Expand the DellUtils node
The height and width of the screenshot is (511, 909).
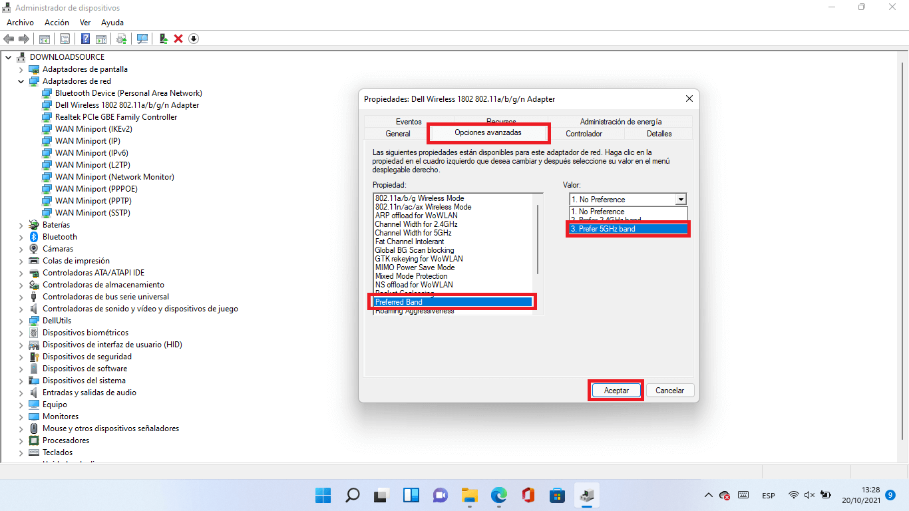(21, 321)
